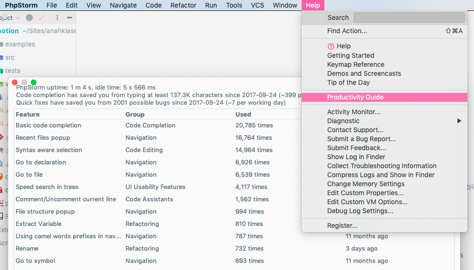This screenshot has height=270, width=474.
Task: Select the src folder in project tree
Action: [9, 57]
